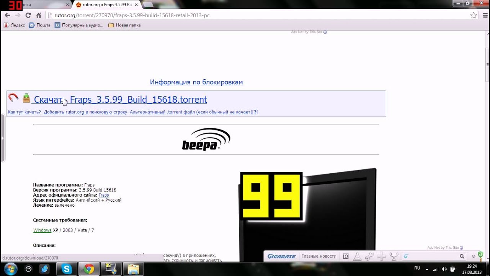Open the Почта bookmark

pos(40,25)
